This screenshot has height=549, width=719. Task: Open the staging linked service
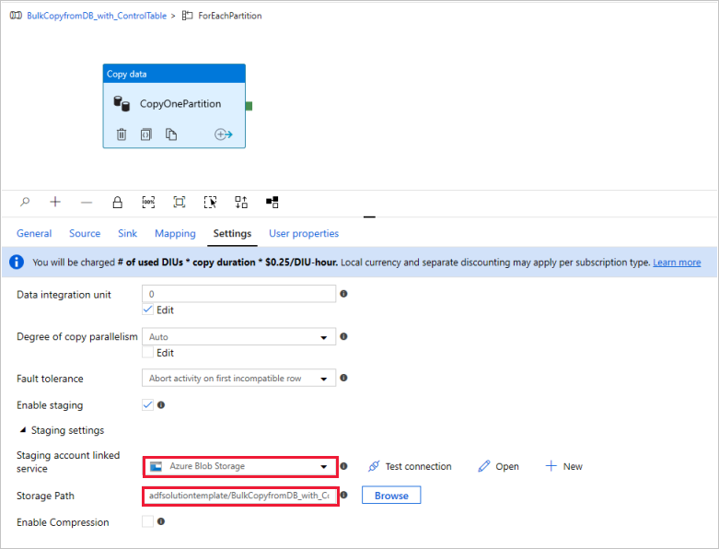[498, 466]
